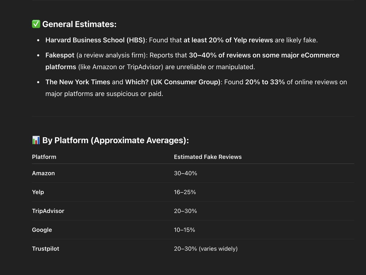Viewport: 366px width, 275px height.
Task: Click the bold 20% to 33% text
Action: (265, 82)
